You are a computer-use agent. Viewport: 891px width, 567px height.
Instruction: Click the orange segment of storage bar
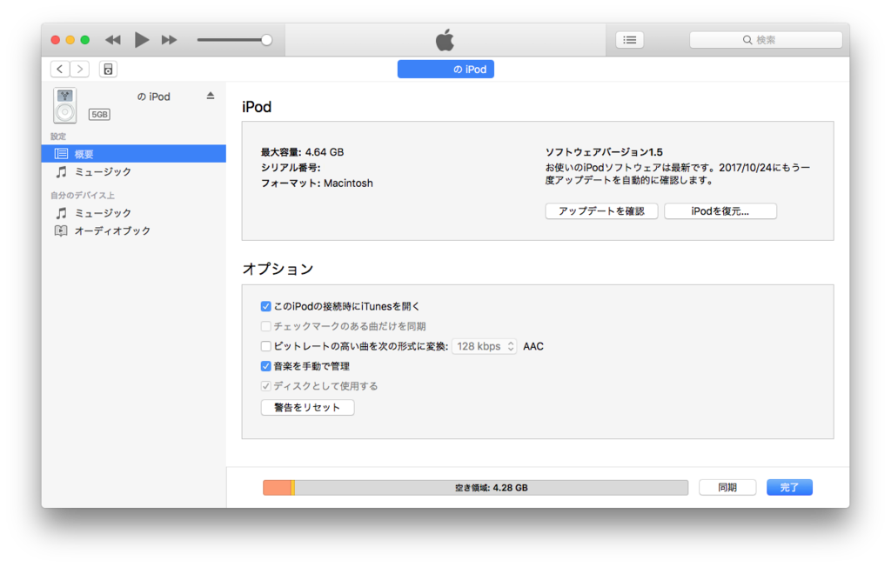pos(277,488)
